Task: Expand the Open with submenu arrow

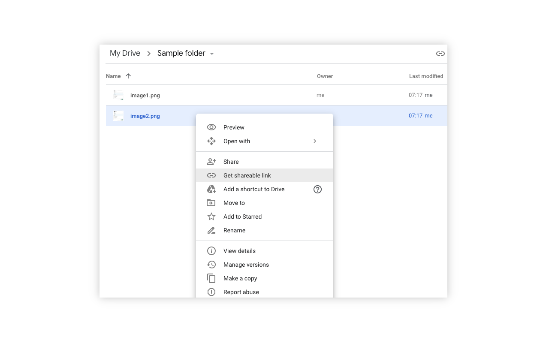Action: [315, 141]
